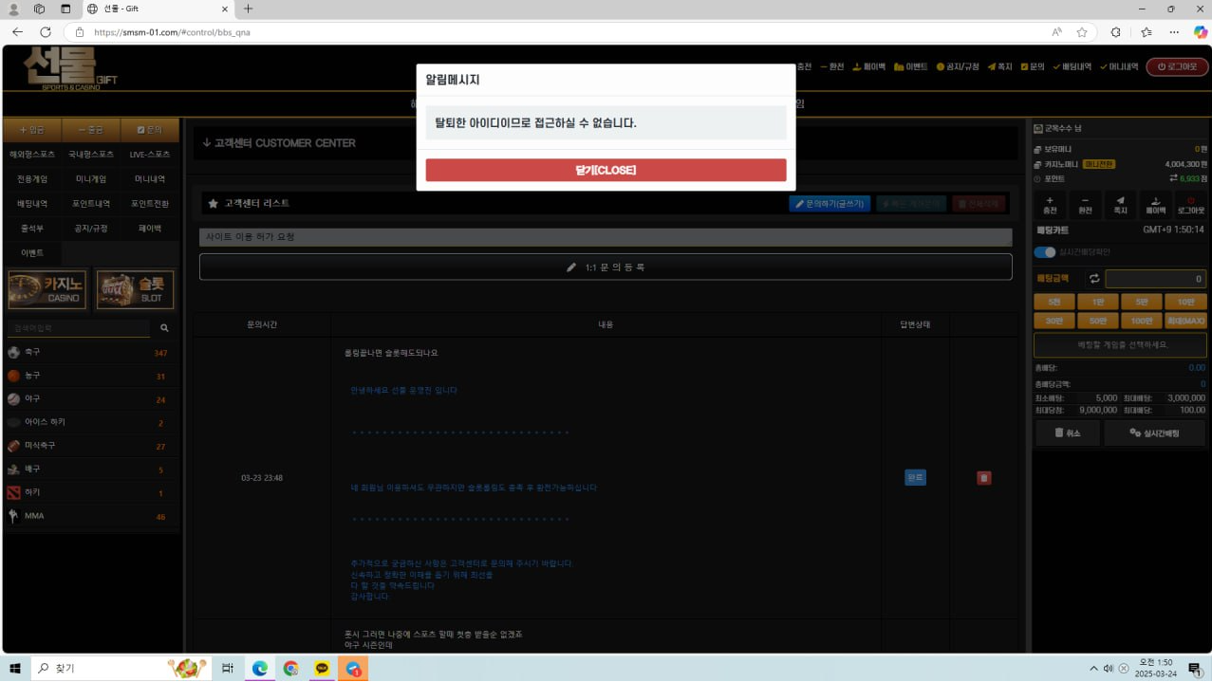Click the 쪽지 paper plane icon in user panel

(1120, 205)
